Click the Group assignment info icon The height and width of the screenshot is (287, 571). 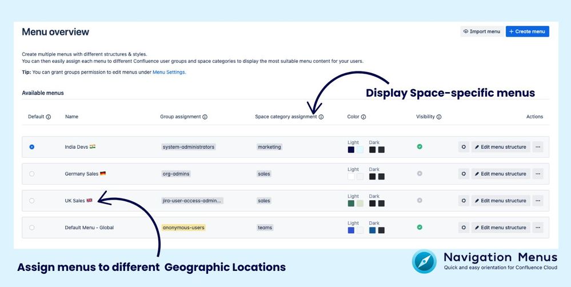pyautogui.click(x=205, y=117)
